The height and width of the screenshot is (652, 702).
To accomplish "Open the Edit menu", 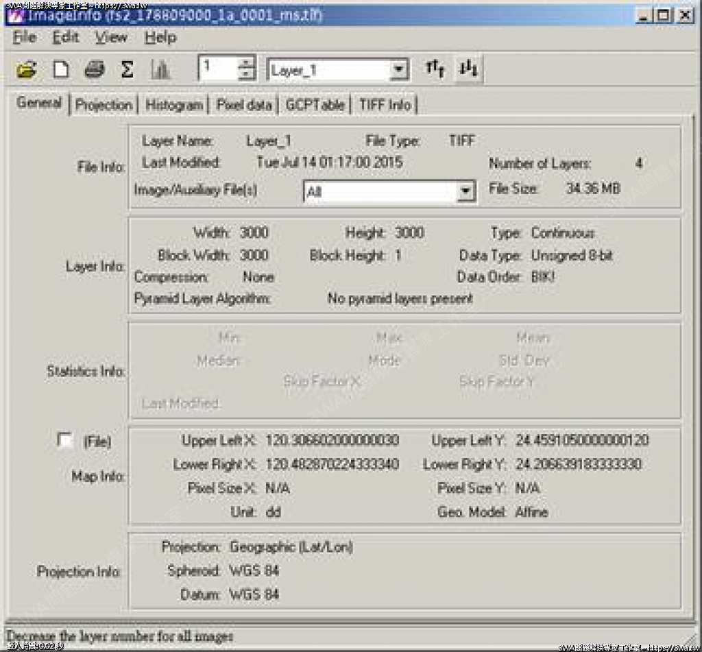I will 66,38.
